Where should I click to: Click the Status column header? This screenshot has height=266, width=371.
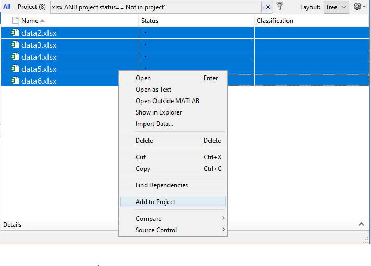tap(196, 21)
